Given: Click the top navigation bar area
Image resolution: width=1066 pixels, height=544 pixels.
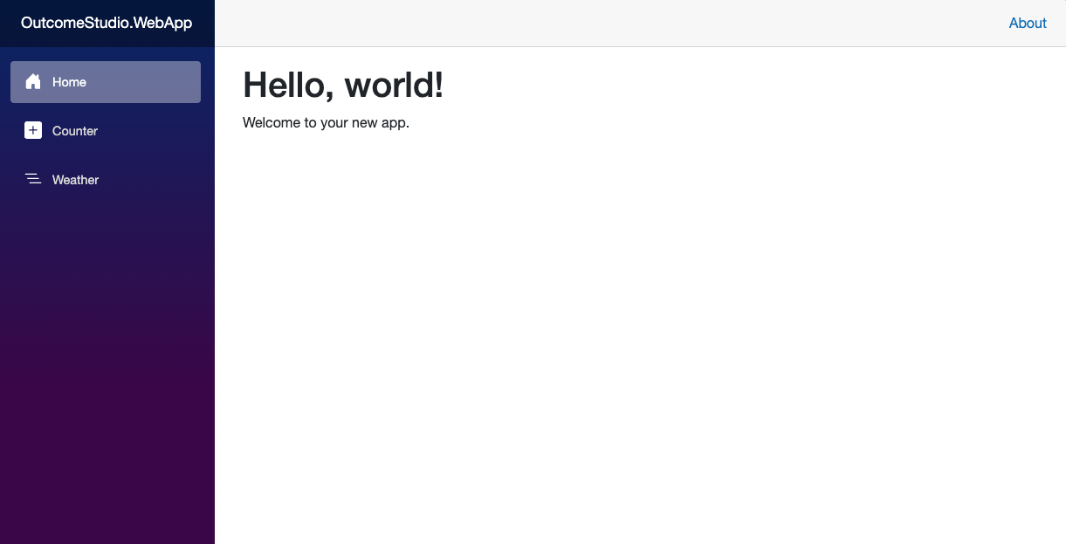Looking at the screenshot, I should point(611,23).
